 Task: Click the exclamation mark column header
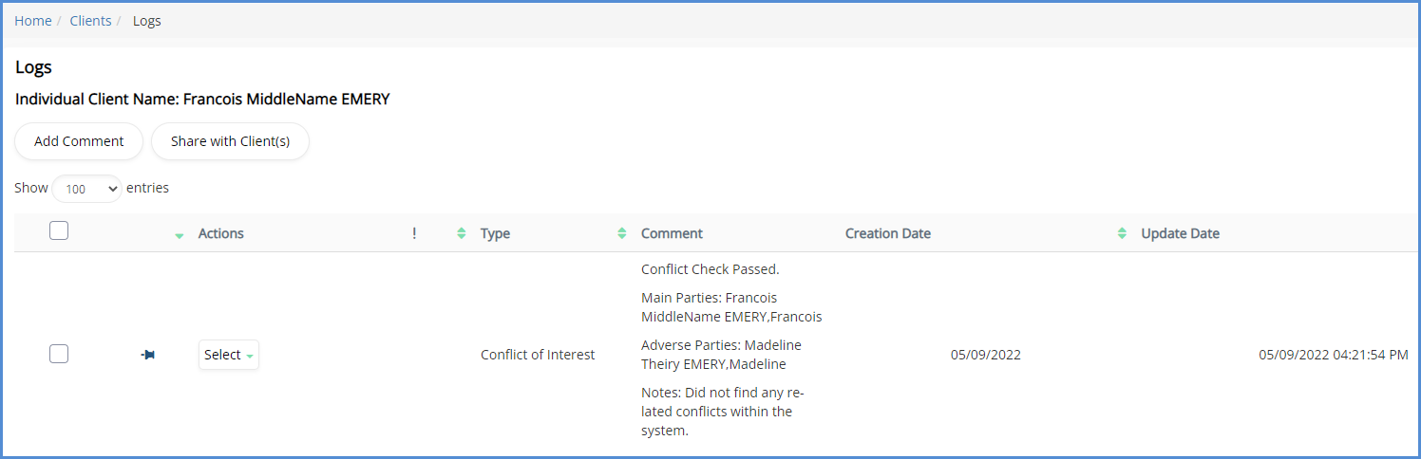click(x=414, y=233)
